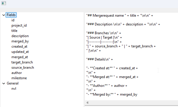This screenshot has width=178, height=107.
Task: Choose the author field
Action: click(16, 73)
